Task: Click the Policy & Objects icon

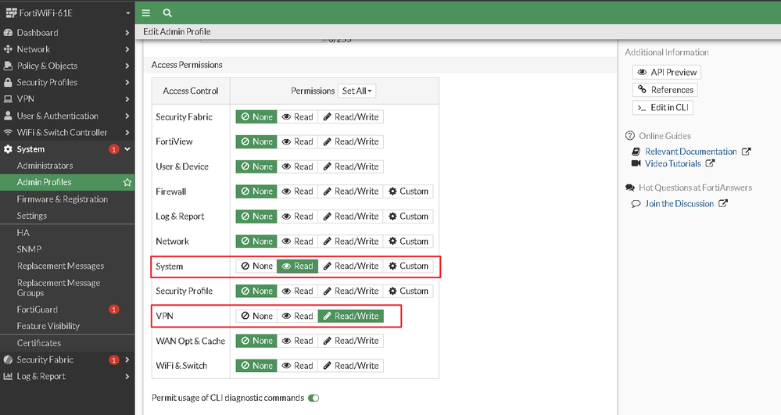Action: (x=8, y=66)
